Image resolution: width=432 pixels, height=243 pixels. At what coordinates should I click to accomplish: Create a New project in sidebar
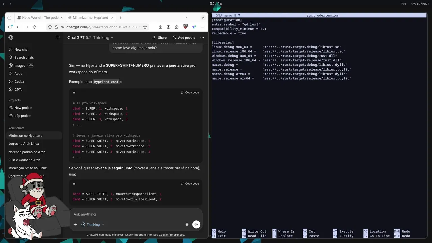pos(23,108)
